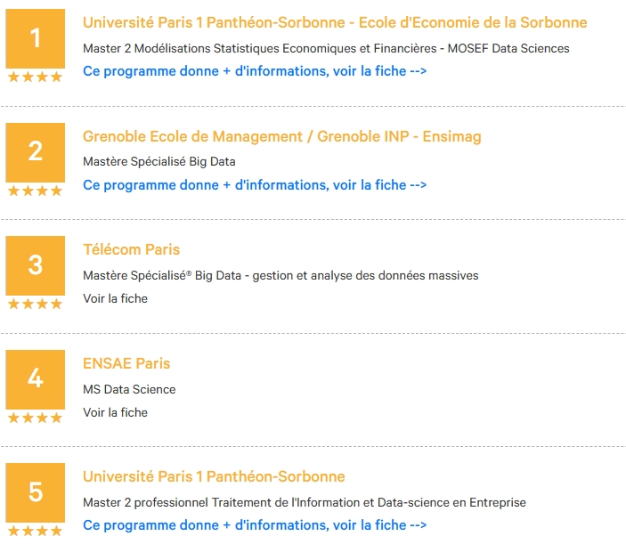Click the star rating under rank 3
Screen dimensions: 626x544
pos(35,304)
